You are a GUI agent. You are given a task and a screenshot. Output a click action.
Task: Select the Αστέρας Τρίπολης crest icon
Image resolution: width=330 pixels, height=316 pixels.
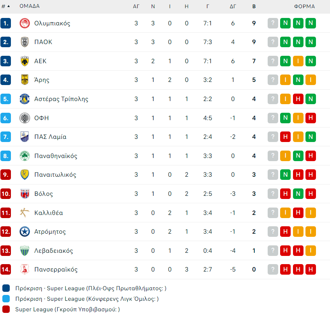(25, 99)
